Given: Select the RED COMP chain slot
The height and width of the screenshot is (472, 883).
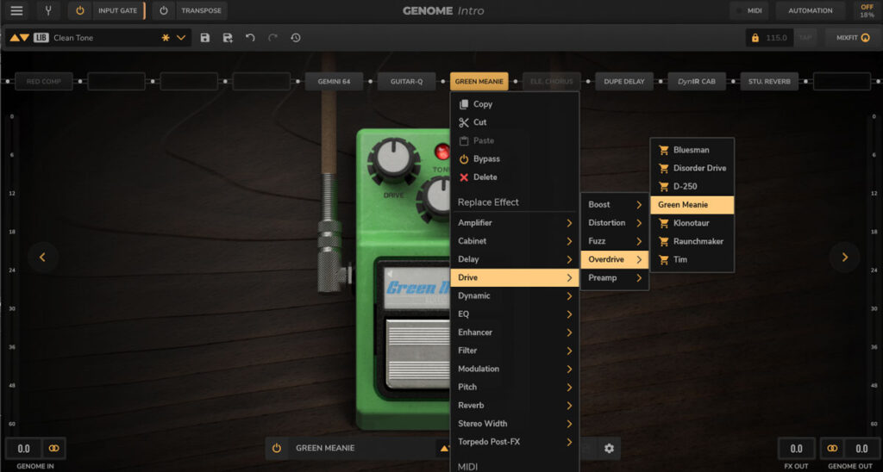Looking at the screenshot, I should click(43, 82).
